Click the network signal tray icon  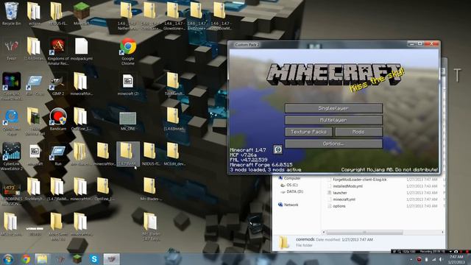(x=433, y=259)
